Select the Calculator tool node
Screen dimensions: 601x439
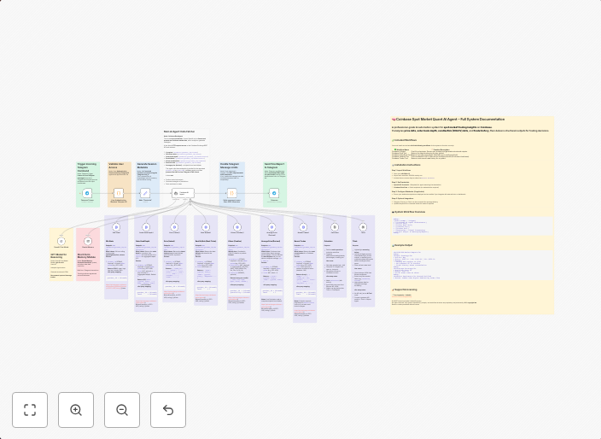click(335, 227)
